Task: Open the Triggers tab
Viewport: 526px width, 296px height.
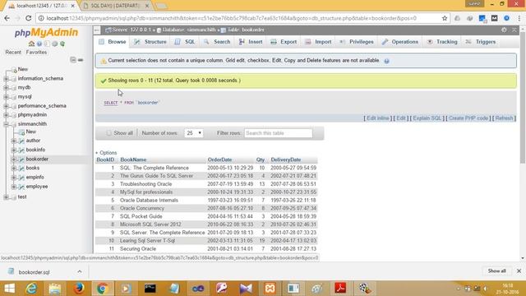Action: pyautogui.click(x=481, y=42)
